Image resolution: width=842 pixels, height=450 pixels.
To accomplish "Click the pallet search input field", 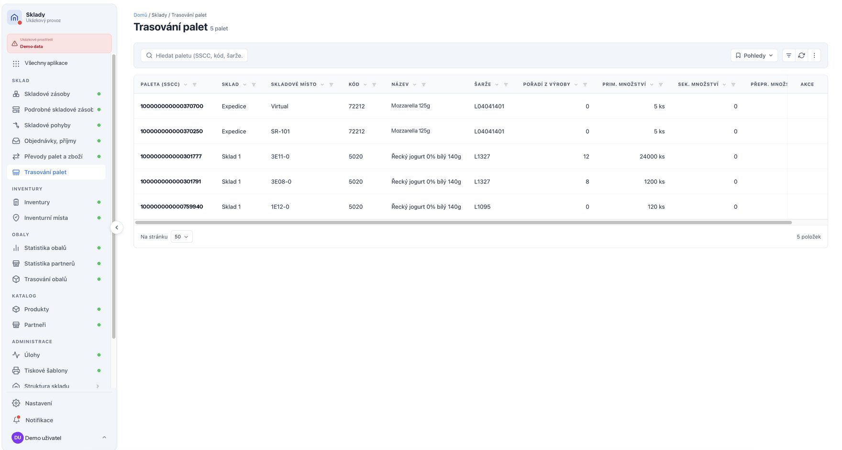I will [x=194, y=55].
